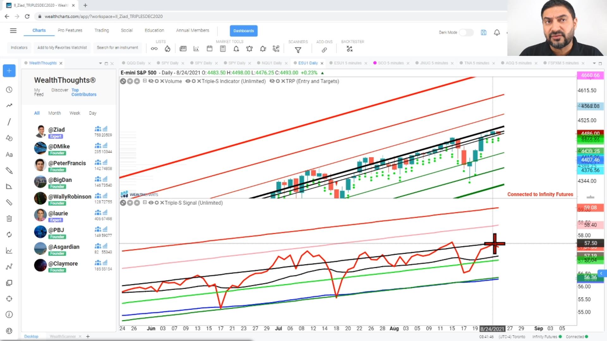Click the save workspace icon
This screenshot has width=607, height=341.
483,33
